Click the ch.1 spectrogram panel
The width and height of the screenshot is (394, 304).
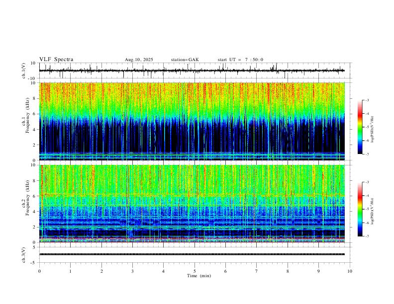click(x=192, y=121)
